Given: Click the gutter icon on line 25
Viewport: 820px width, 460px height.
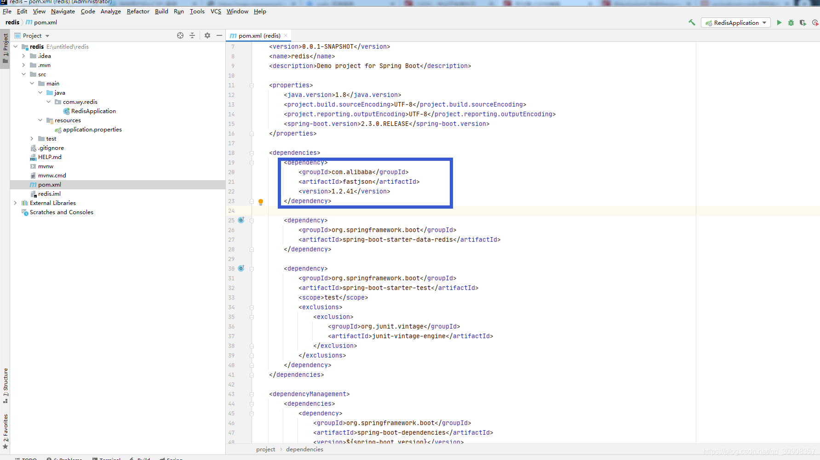Looking at the screenshot, I should [x=241, y=220].
